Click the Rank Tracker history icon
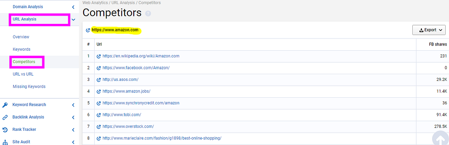This screenshot has height=145, width=449. tap(5, 130)
